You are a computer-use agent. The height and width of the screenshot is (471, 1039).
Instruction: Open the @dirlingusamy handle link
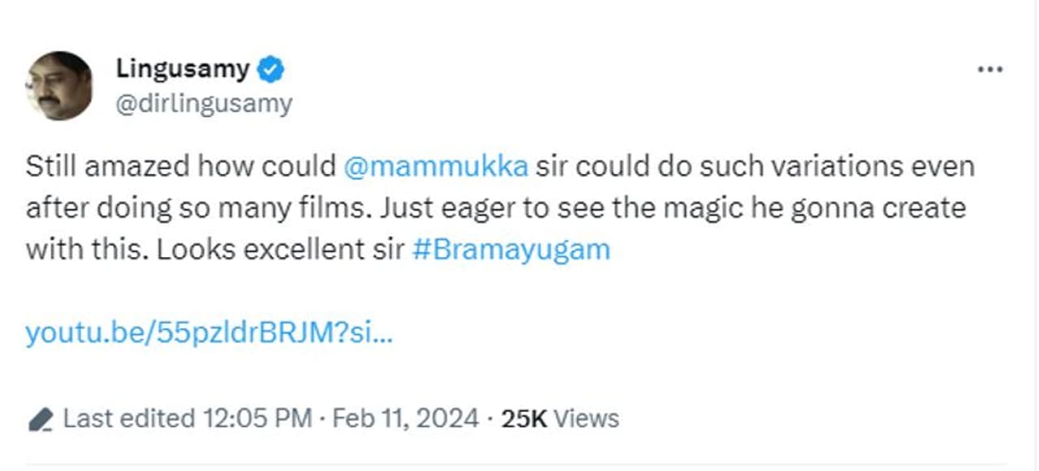click(204, 105)
